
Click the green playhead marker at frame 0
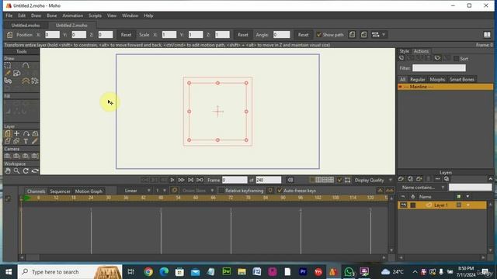pyautogui.click(x=27, y=198)
